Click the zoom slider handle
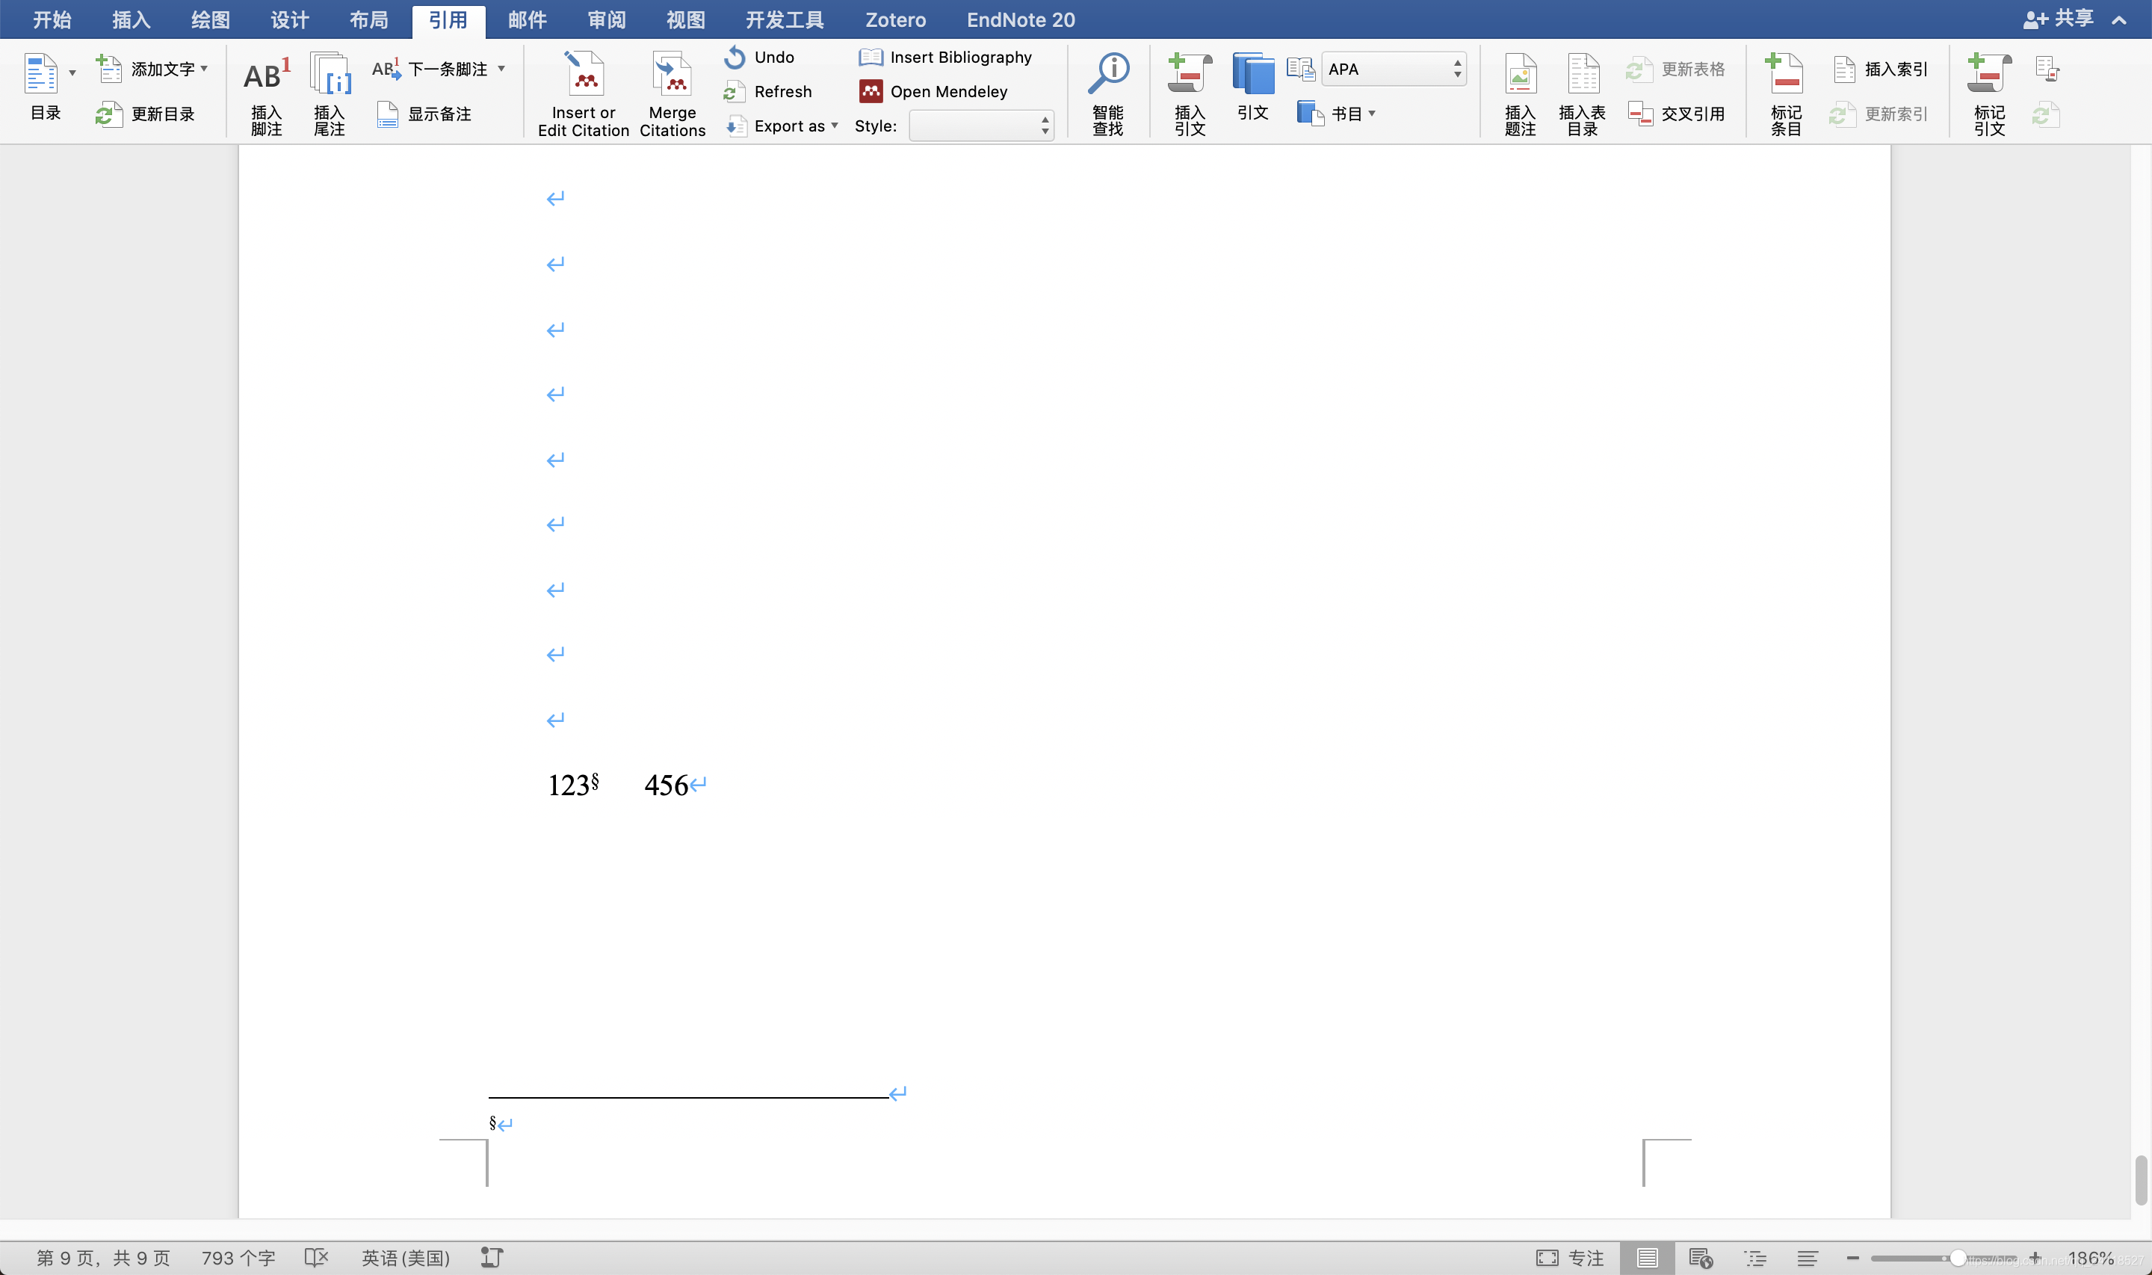2152x1275 pixels. pyautogui.click(x=1957, y=1258)
